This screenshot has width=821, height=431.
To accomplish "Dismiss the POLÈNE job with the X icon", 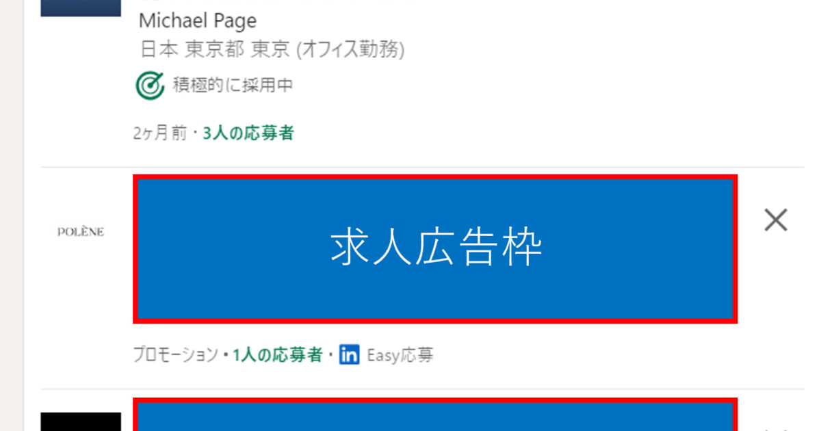I will (776, 220).
